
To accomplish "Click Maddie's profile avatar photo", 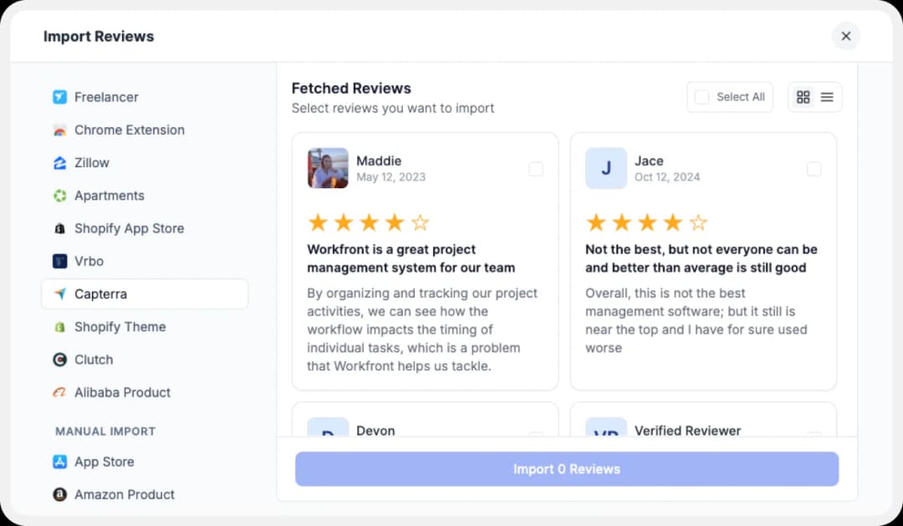I will [x=327, y=168].
